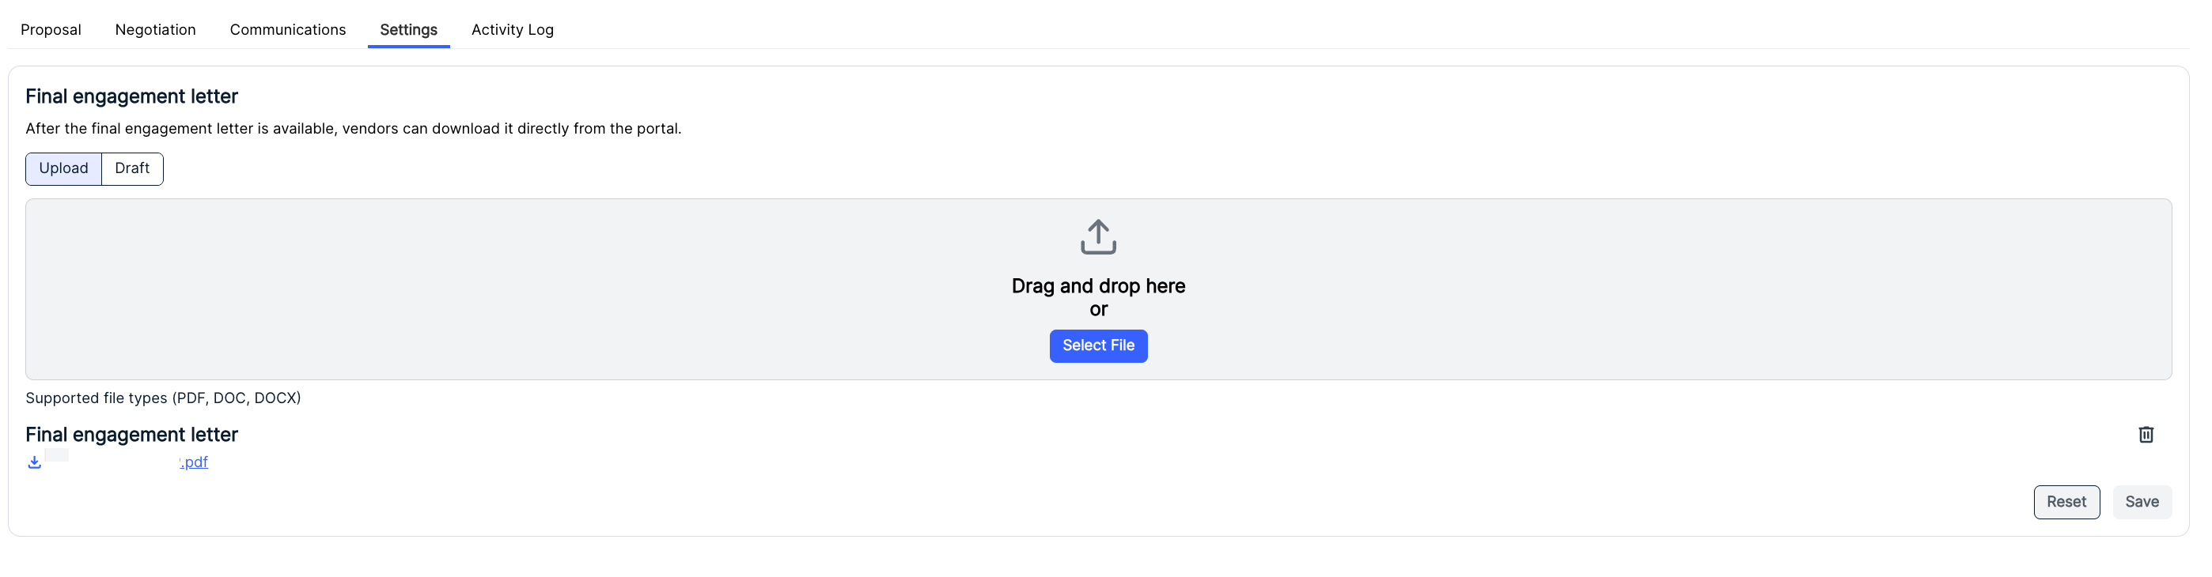Open the uploaded .pdf file link
This screenshot has height=577, width=2212.
[127, 462]
